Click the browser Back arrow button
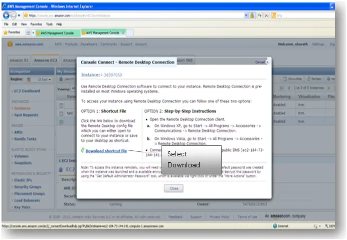 [7, 15]
